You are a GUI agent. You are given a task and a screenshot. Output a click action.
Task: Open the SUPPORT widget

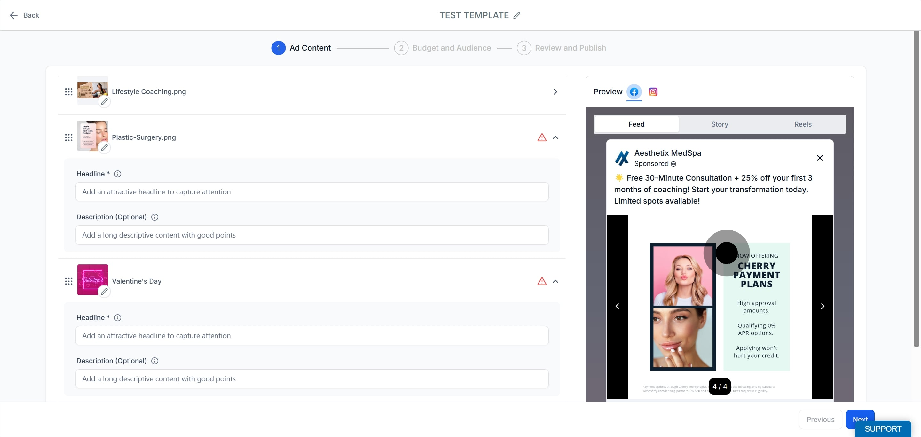point(883,429)
